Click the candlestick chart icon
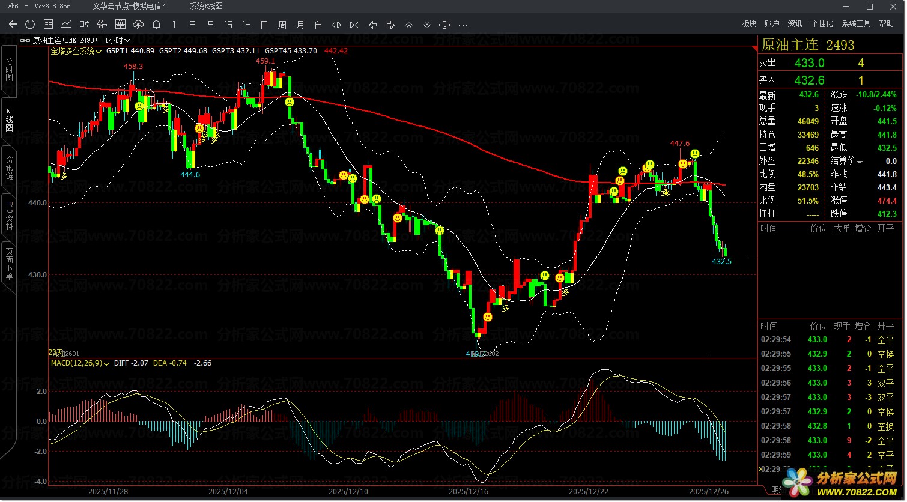Screen dimensions: 907x502 pyautogui.click(x=85, y=25)
